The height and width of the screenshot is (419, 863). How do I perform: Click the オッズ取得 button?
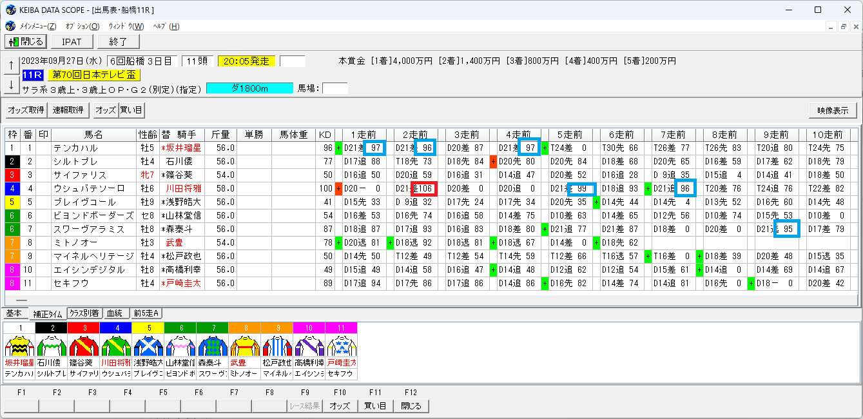pyautogui.click(x=26, y=110)
